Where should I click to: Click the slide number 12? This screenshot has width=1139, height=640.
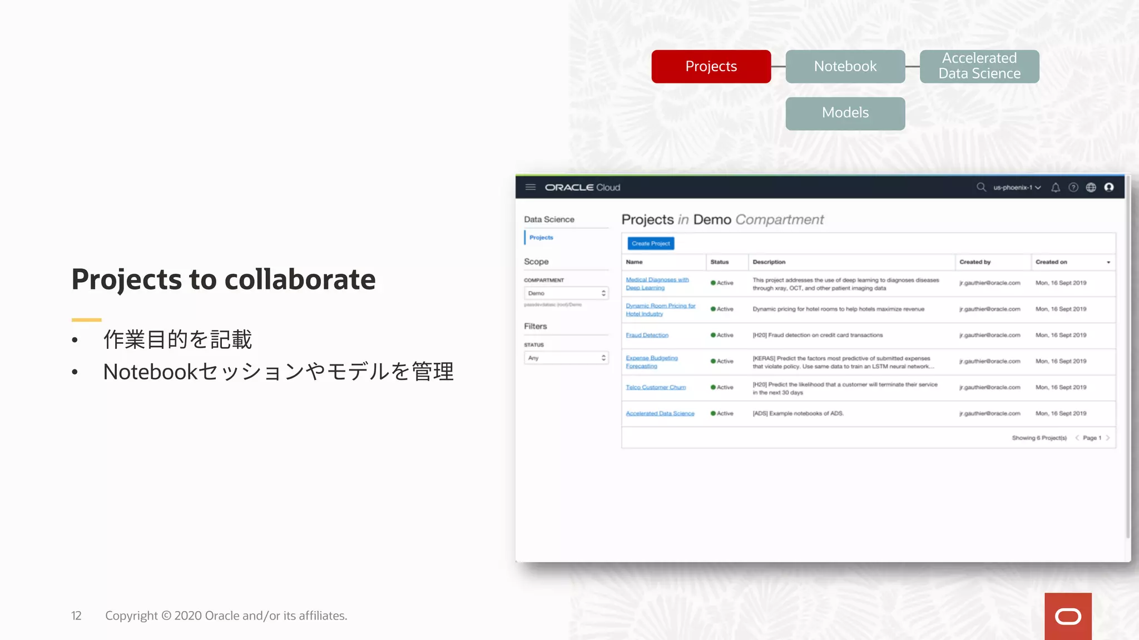76,616
